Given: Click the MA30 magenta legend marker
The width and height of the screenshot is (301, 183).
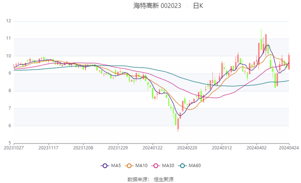Looking at the screenshot, I should tap(158, 165).
